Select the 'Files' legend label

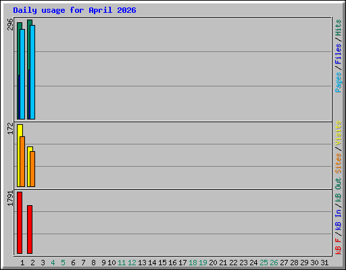click(x=339, y=54)
